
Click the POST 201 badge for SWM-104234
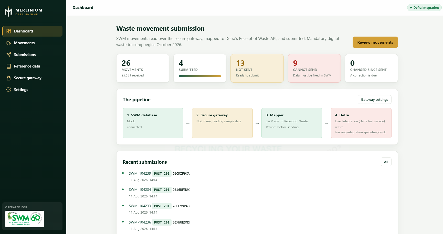coord(162,190)
